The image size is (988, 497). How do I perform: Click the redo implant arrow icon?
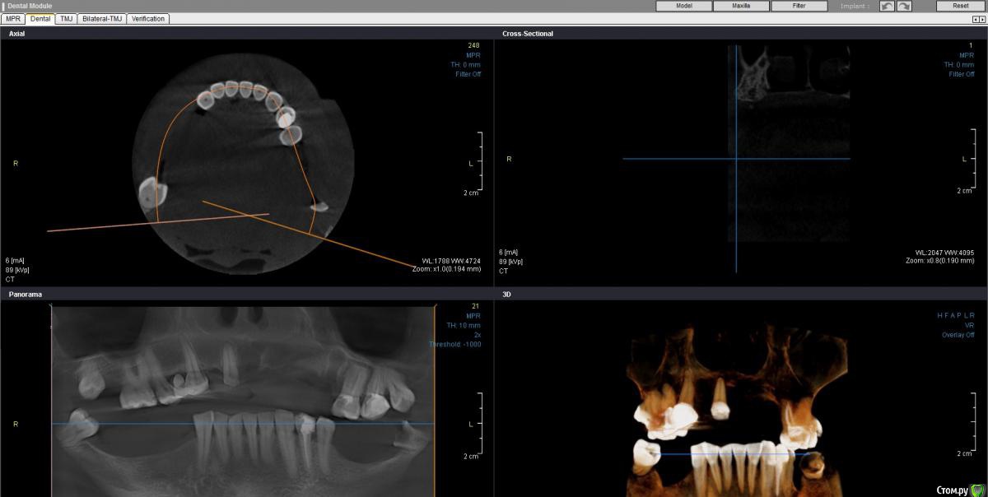point(904,6)
